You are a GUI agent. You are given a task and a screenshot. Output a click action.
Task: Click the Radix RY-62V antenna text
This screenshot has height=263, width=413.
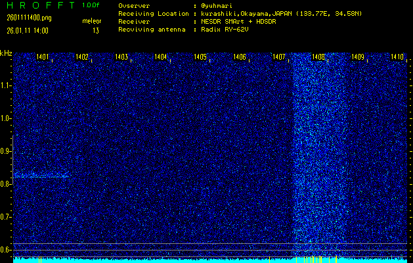tap(225, 30)
